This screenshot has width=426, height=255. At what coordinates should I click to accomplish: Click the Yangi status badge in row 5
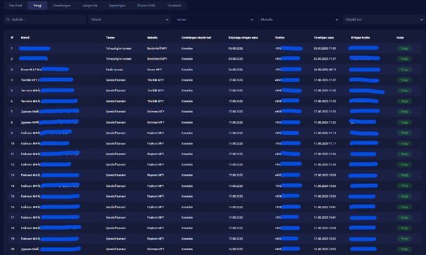(x=404, y=91)
